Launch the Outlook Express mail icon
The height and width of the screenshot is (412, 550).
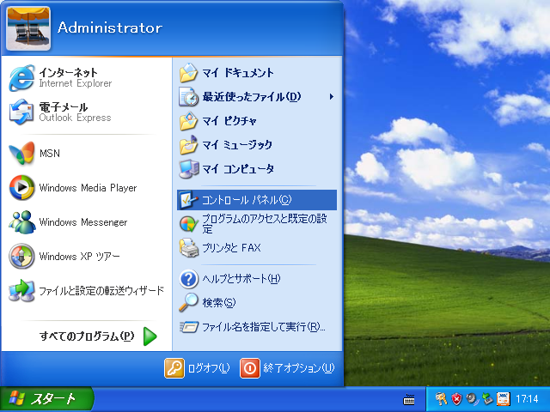coord(21,112)
